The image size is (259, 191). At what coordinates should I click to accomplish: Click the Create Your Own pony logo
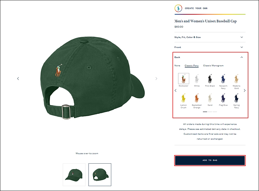(178, 8)
